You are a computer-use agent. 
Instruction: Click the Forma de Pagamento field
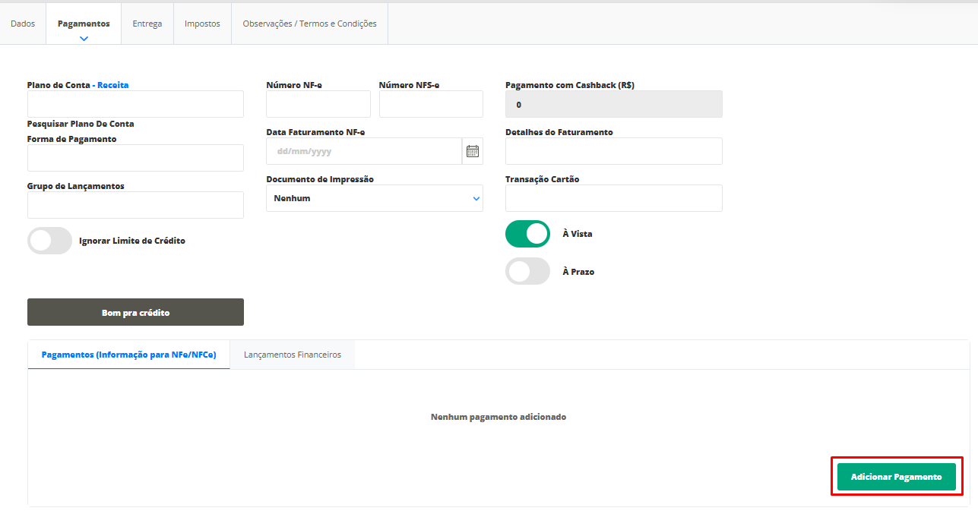point(135,158)
